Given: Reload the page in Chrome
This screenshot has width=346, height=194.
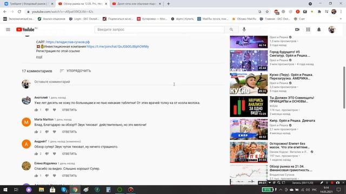Looking at the screenshot, I should 19,12.
